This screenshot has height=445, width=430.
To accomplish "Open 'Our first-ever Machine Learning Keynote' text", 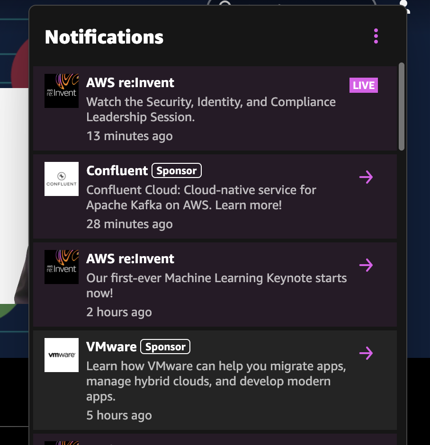I will pos(216,285).
